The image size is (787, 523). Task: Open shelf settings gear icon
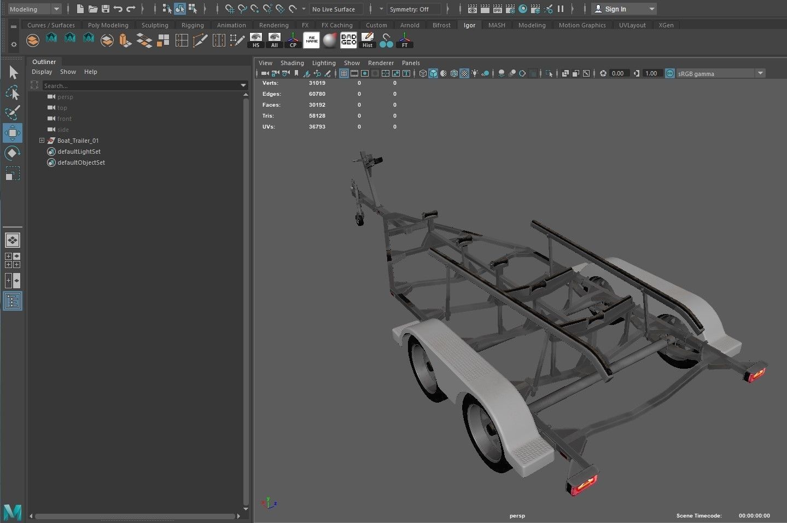(x=14, y=44)
